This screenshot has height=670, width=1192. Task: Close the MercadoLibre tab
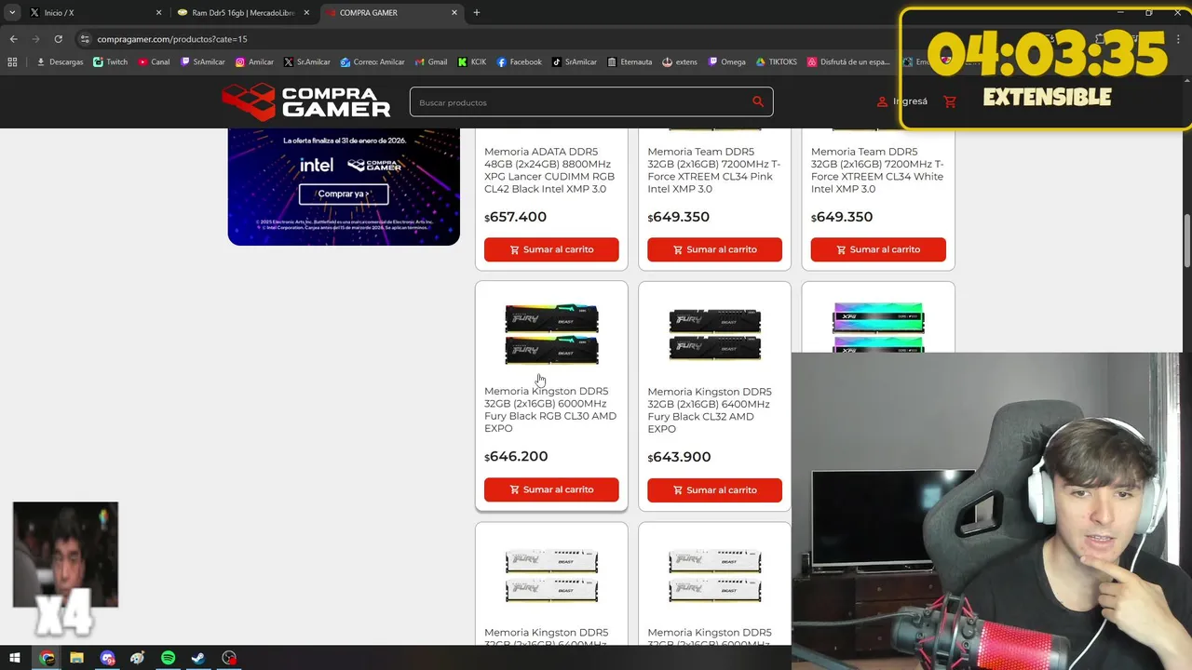(306, 13)
